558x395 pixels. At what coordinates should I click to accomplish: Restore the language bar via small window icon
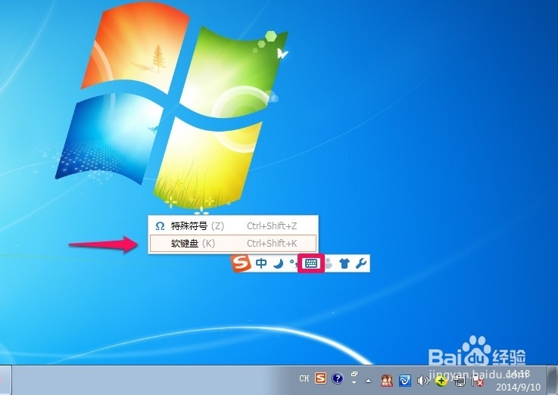click(x=354, y=374)
